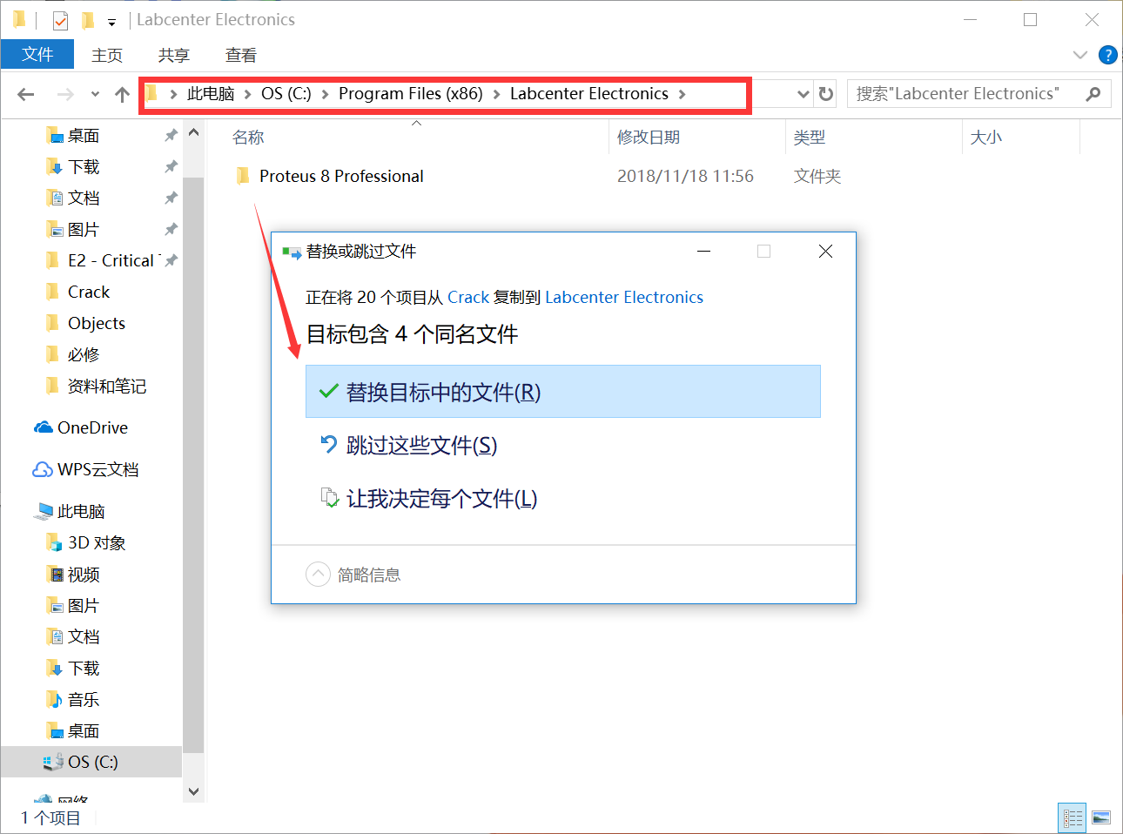The height and width of the screenshot is (834, 1123).
Task: Open 3D 对象 under 此电脑
Action: tap(97, 542)
